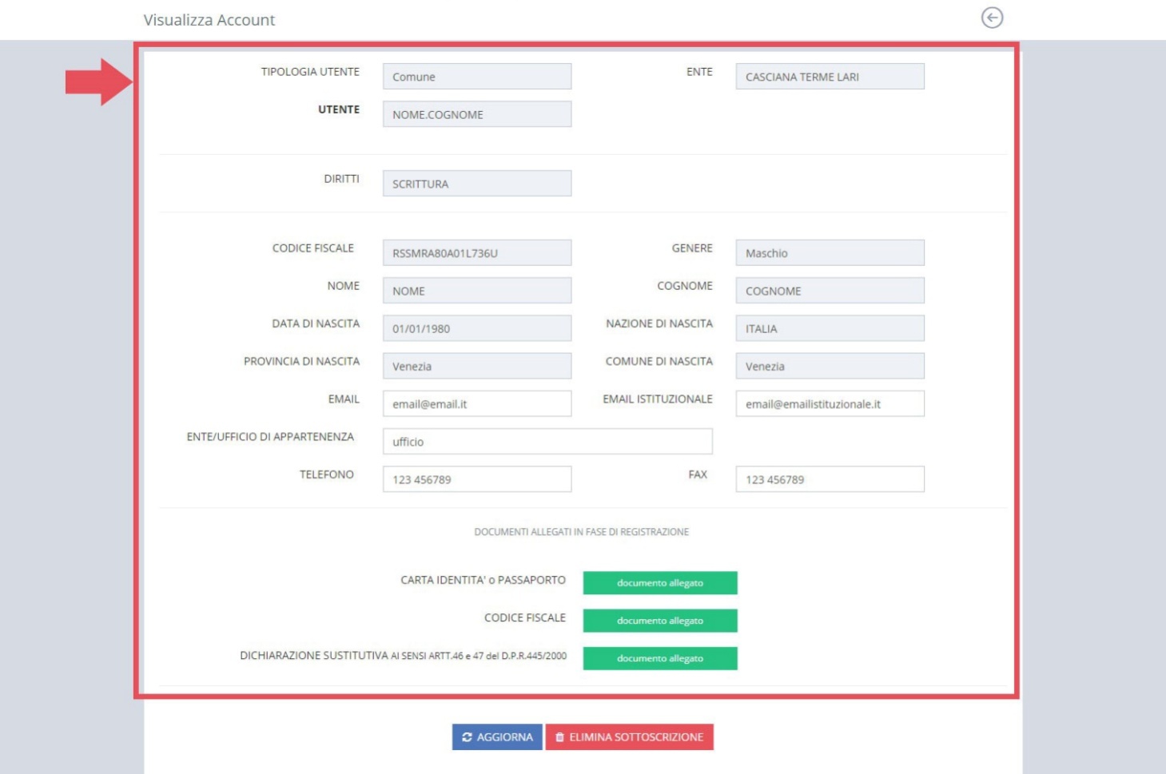Click the GENERE field showing Maschio

coord(830,253)
